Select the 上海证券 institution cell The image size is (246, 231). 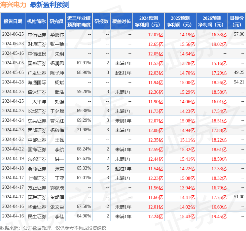[37, 178]
